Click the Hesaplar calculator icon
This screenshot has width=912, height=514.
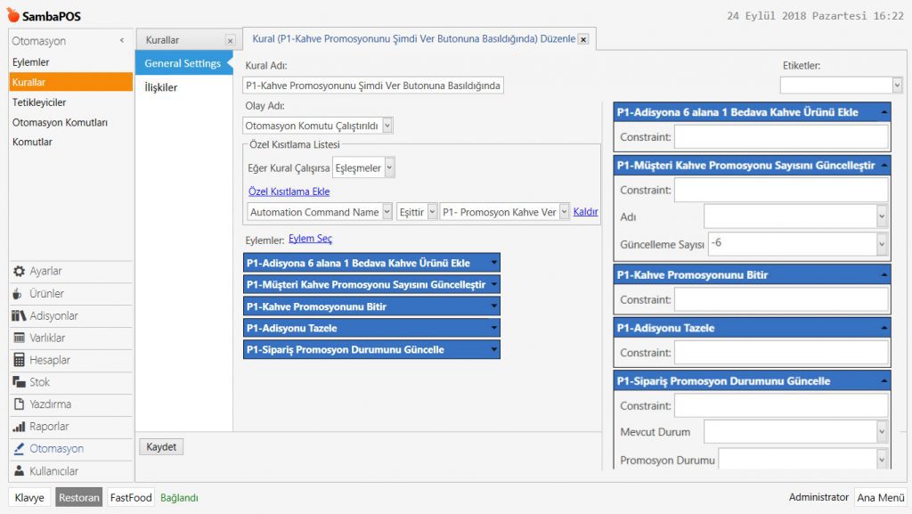click(x=19, y=361)
